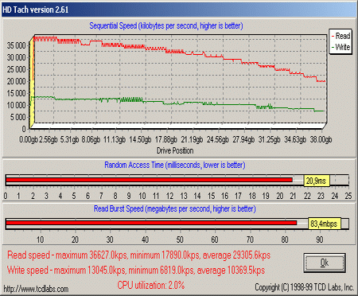358x296 pixels.
Task: Click the HD Tach version 2.61 title bar
Action: tap(179, 10)
